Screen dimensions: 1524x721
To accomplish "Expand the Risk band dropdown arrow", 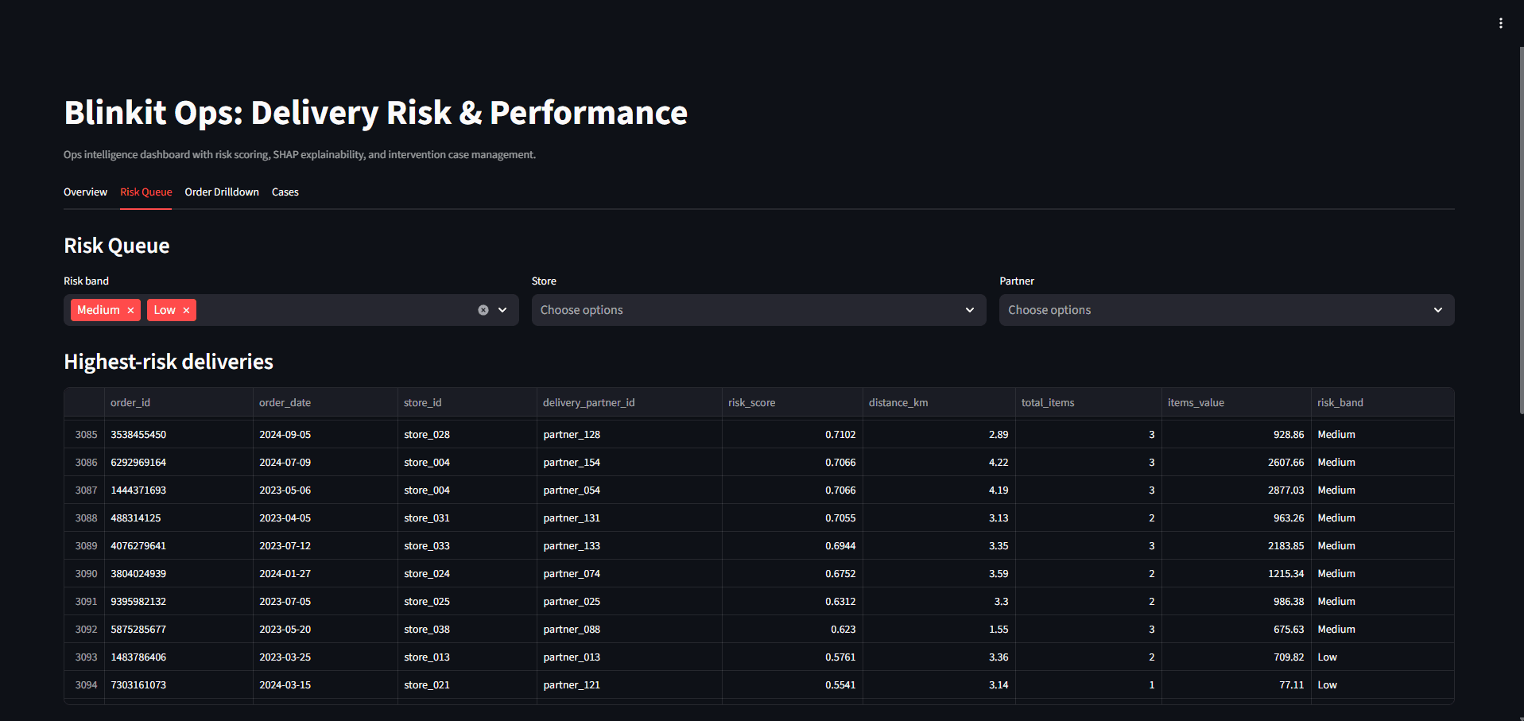I will point(502,310).
